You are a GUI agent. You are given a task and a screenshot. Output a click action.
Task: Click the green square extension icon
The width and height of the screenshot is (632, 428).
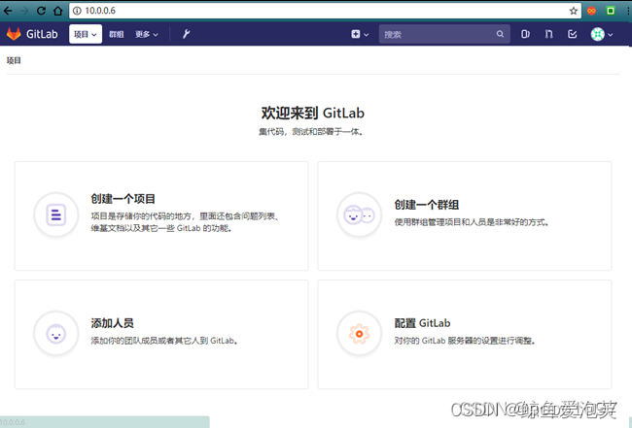pyautogui.click(x=611, y=11)
